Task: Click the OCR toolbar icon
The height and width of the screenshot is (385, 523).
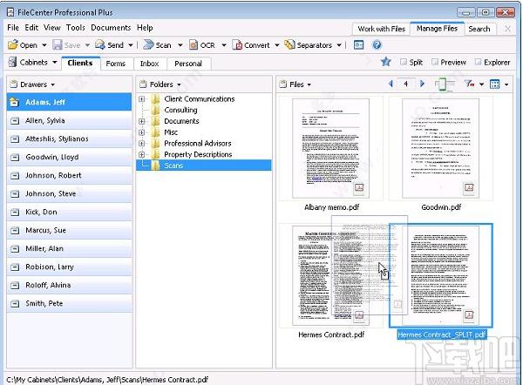Action: (x=194, y=44)
